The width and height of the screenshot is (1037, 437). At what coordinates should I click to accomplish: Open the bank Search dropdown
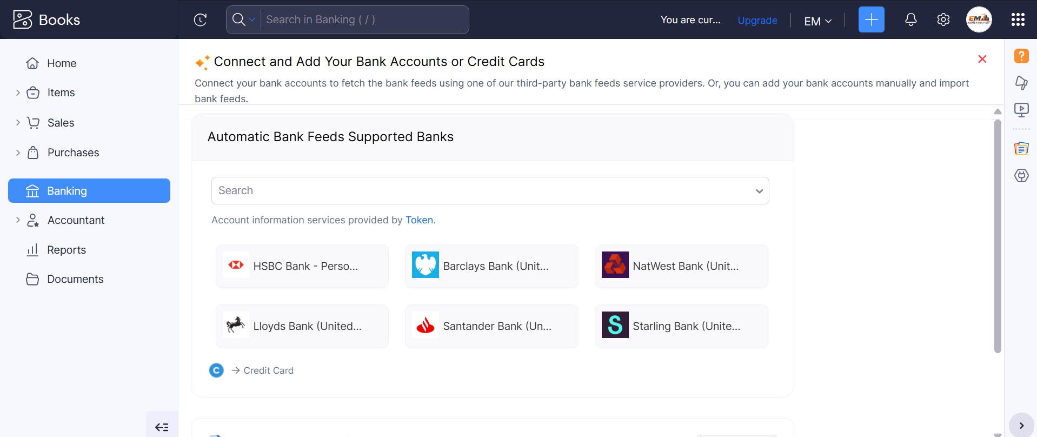(760, 190)
